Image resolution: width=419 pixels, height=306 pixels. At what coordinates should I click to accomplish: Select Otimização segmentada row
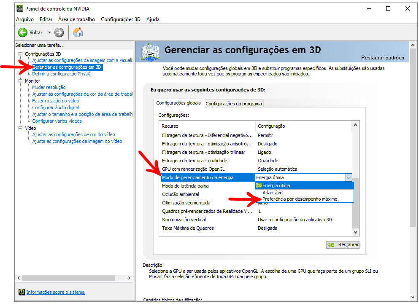pyautogui.click(x=207, y=203)
